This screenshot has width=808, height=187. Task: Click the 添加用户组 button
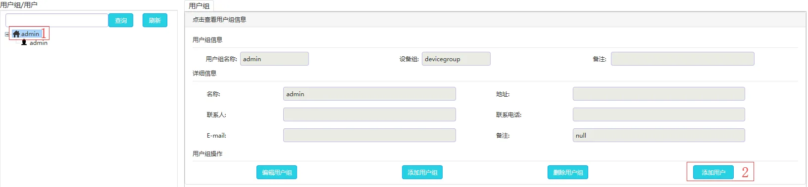tap(422, 172)
